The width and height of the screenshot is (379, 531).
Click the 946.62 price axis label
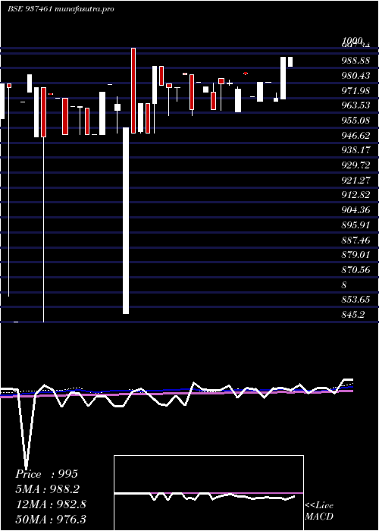click(356, 136)
